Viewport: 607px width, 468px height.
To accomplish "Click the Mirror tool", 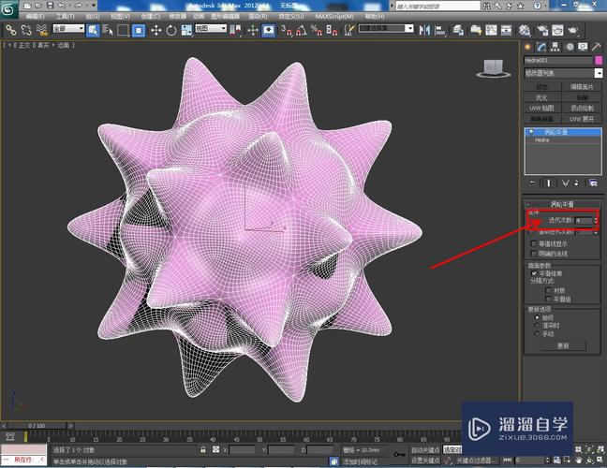I will pos(424,30).
